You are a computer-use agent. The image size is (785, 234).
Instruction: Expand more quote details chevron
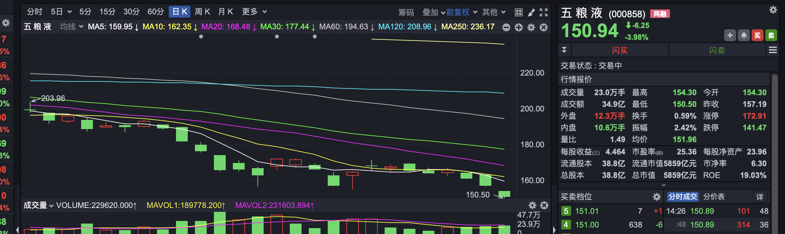pyautogui.click(x=664, y=185)
